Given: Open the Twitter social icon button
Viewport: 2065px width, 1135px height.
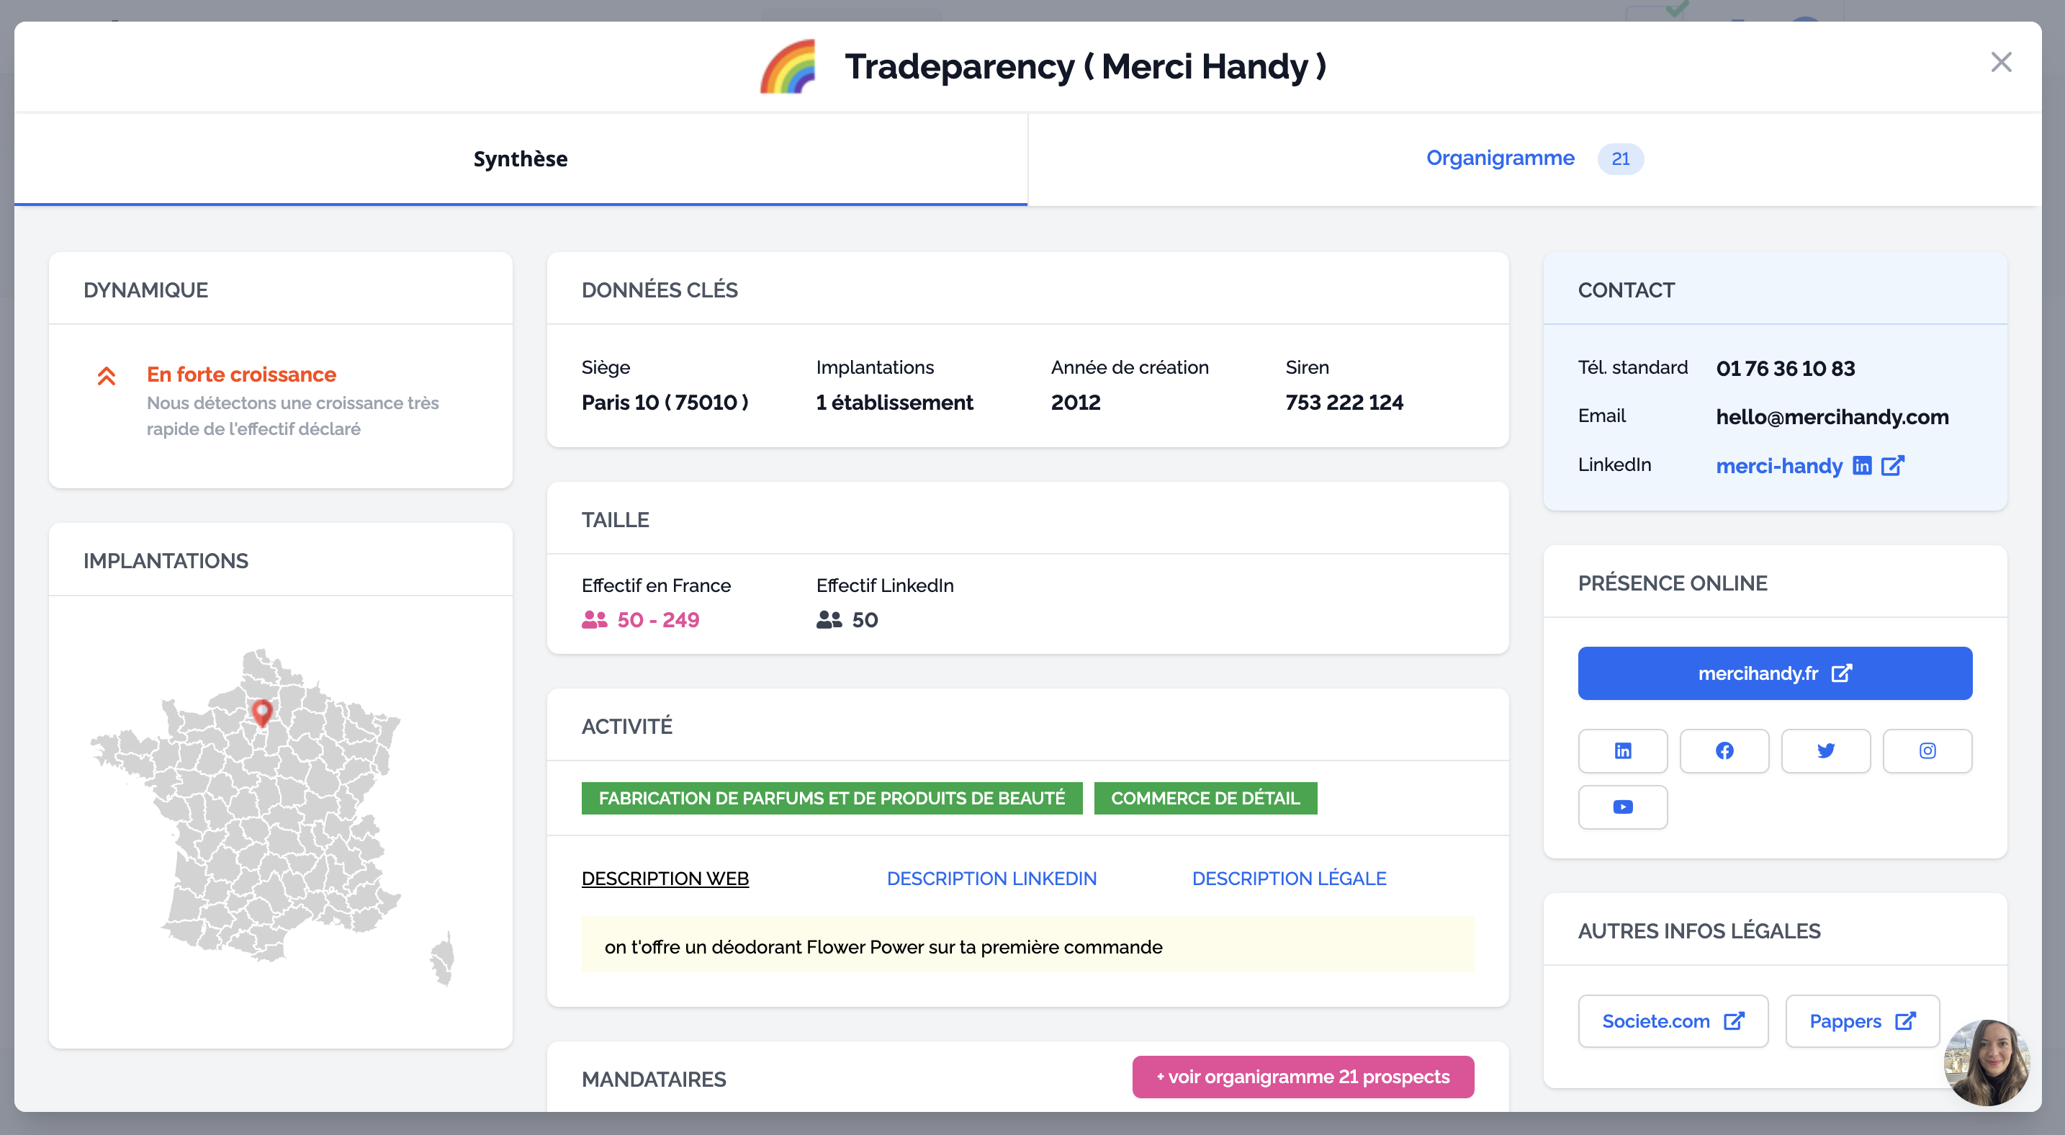Looking at the screenshot, I should (x=1825, y=750).
